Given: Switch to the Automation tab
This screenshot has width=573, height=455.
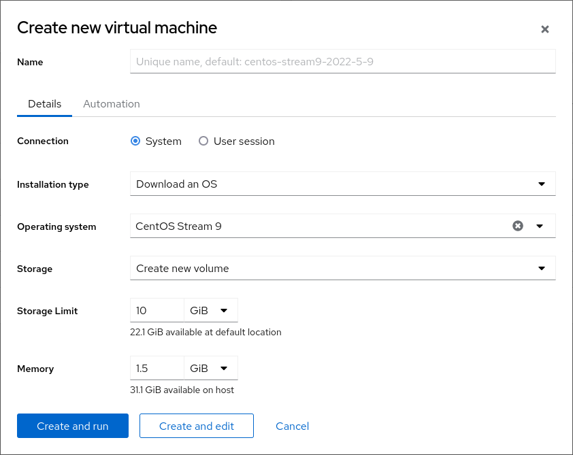Looking at the screenshot, I should 112,104.
